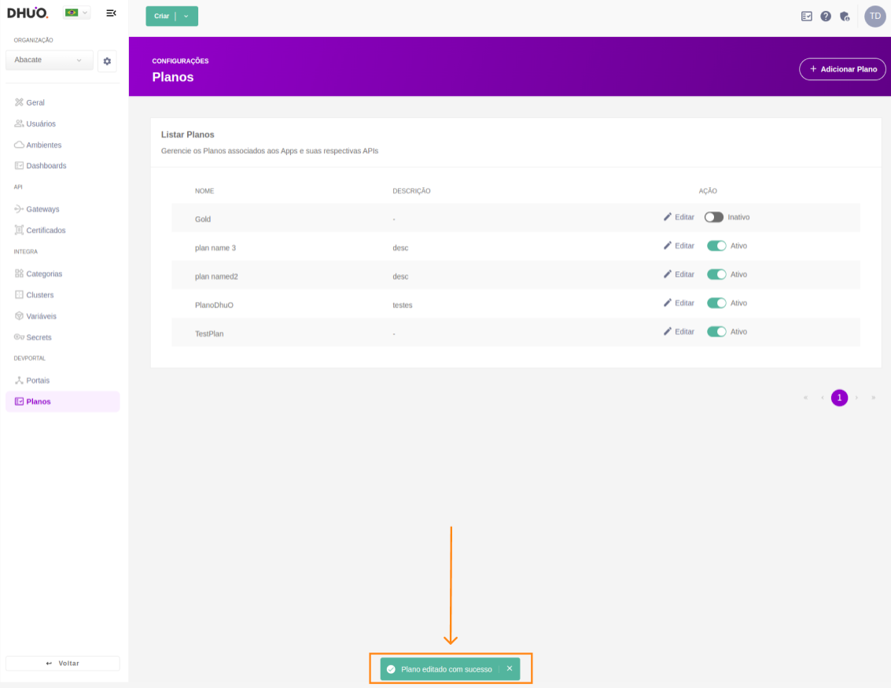Image resolution: width=891 pixels, height=688 pixels.
Task: Disable the plan name 3 toggle
Action: tap(716, 245)
